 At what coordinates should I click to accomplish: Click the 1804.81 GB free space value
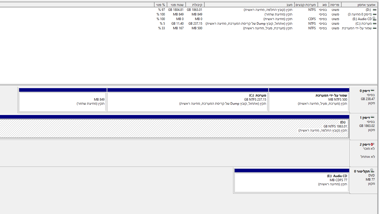pyautogui.click(x=176, y=10)
